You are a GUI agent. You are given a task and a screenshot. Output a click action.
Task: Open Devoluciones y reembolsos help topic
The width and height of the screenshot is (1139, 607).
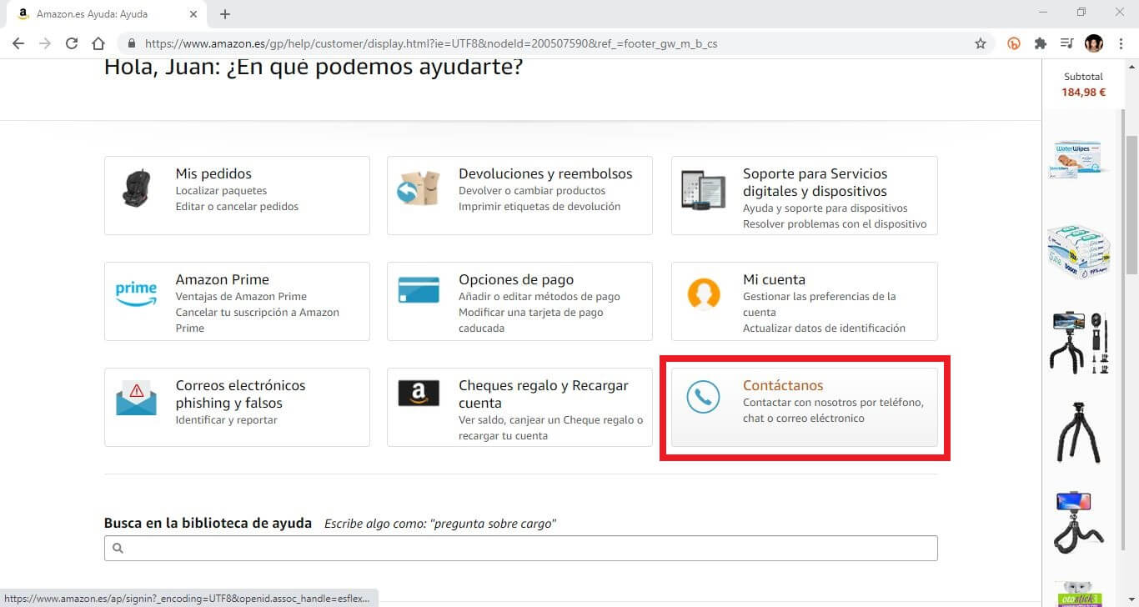click(x=519, y=195)
